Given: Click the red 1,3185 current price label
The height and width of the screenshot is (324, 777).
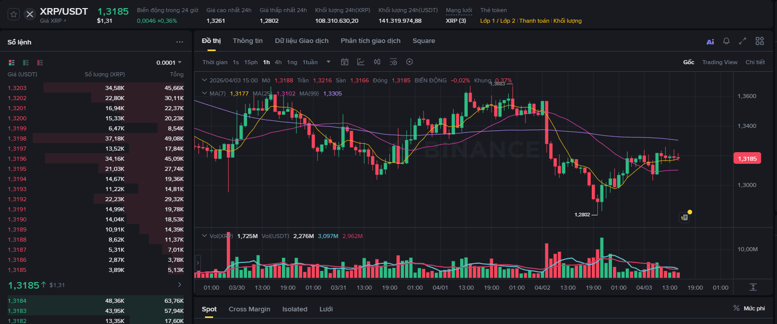Looking at the screenshot, I should point(747,159).
